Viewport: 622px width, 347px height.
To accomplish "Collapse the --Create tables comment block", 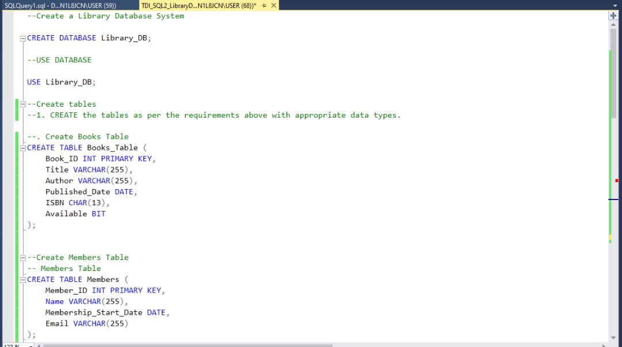I will [23, 104].
